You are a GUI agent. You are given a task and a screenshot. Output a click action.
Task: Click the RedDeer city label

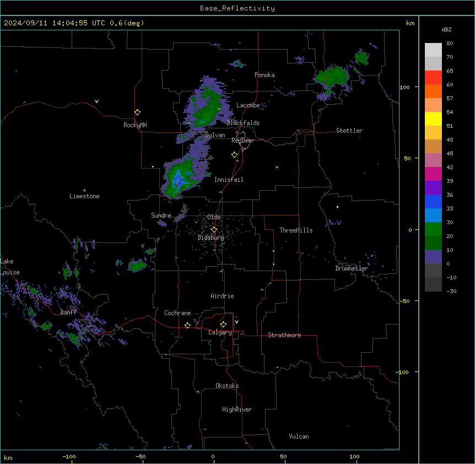pos(242,141)
